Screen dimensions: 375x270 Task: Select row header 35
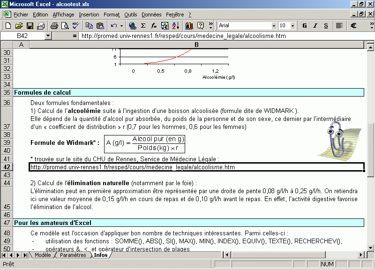coord(7,92)
